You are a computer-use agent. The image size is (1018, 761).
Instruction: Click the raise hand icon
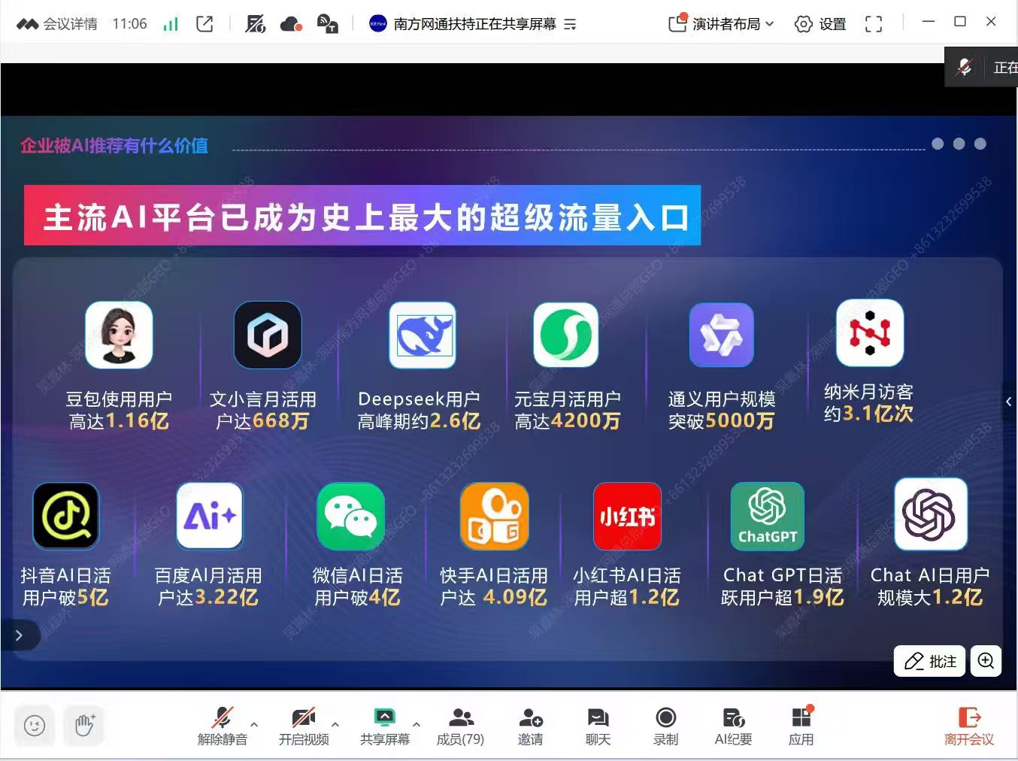tap(84, 726)
